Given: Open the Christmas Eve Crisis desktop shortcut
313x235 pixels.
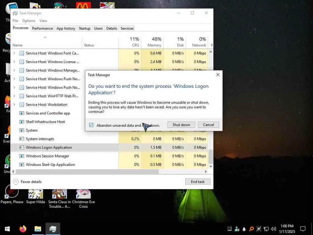Looking at the screenshot, I should tap(83, 199).
